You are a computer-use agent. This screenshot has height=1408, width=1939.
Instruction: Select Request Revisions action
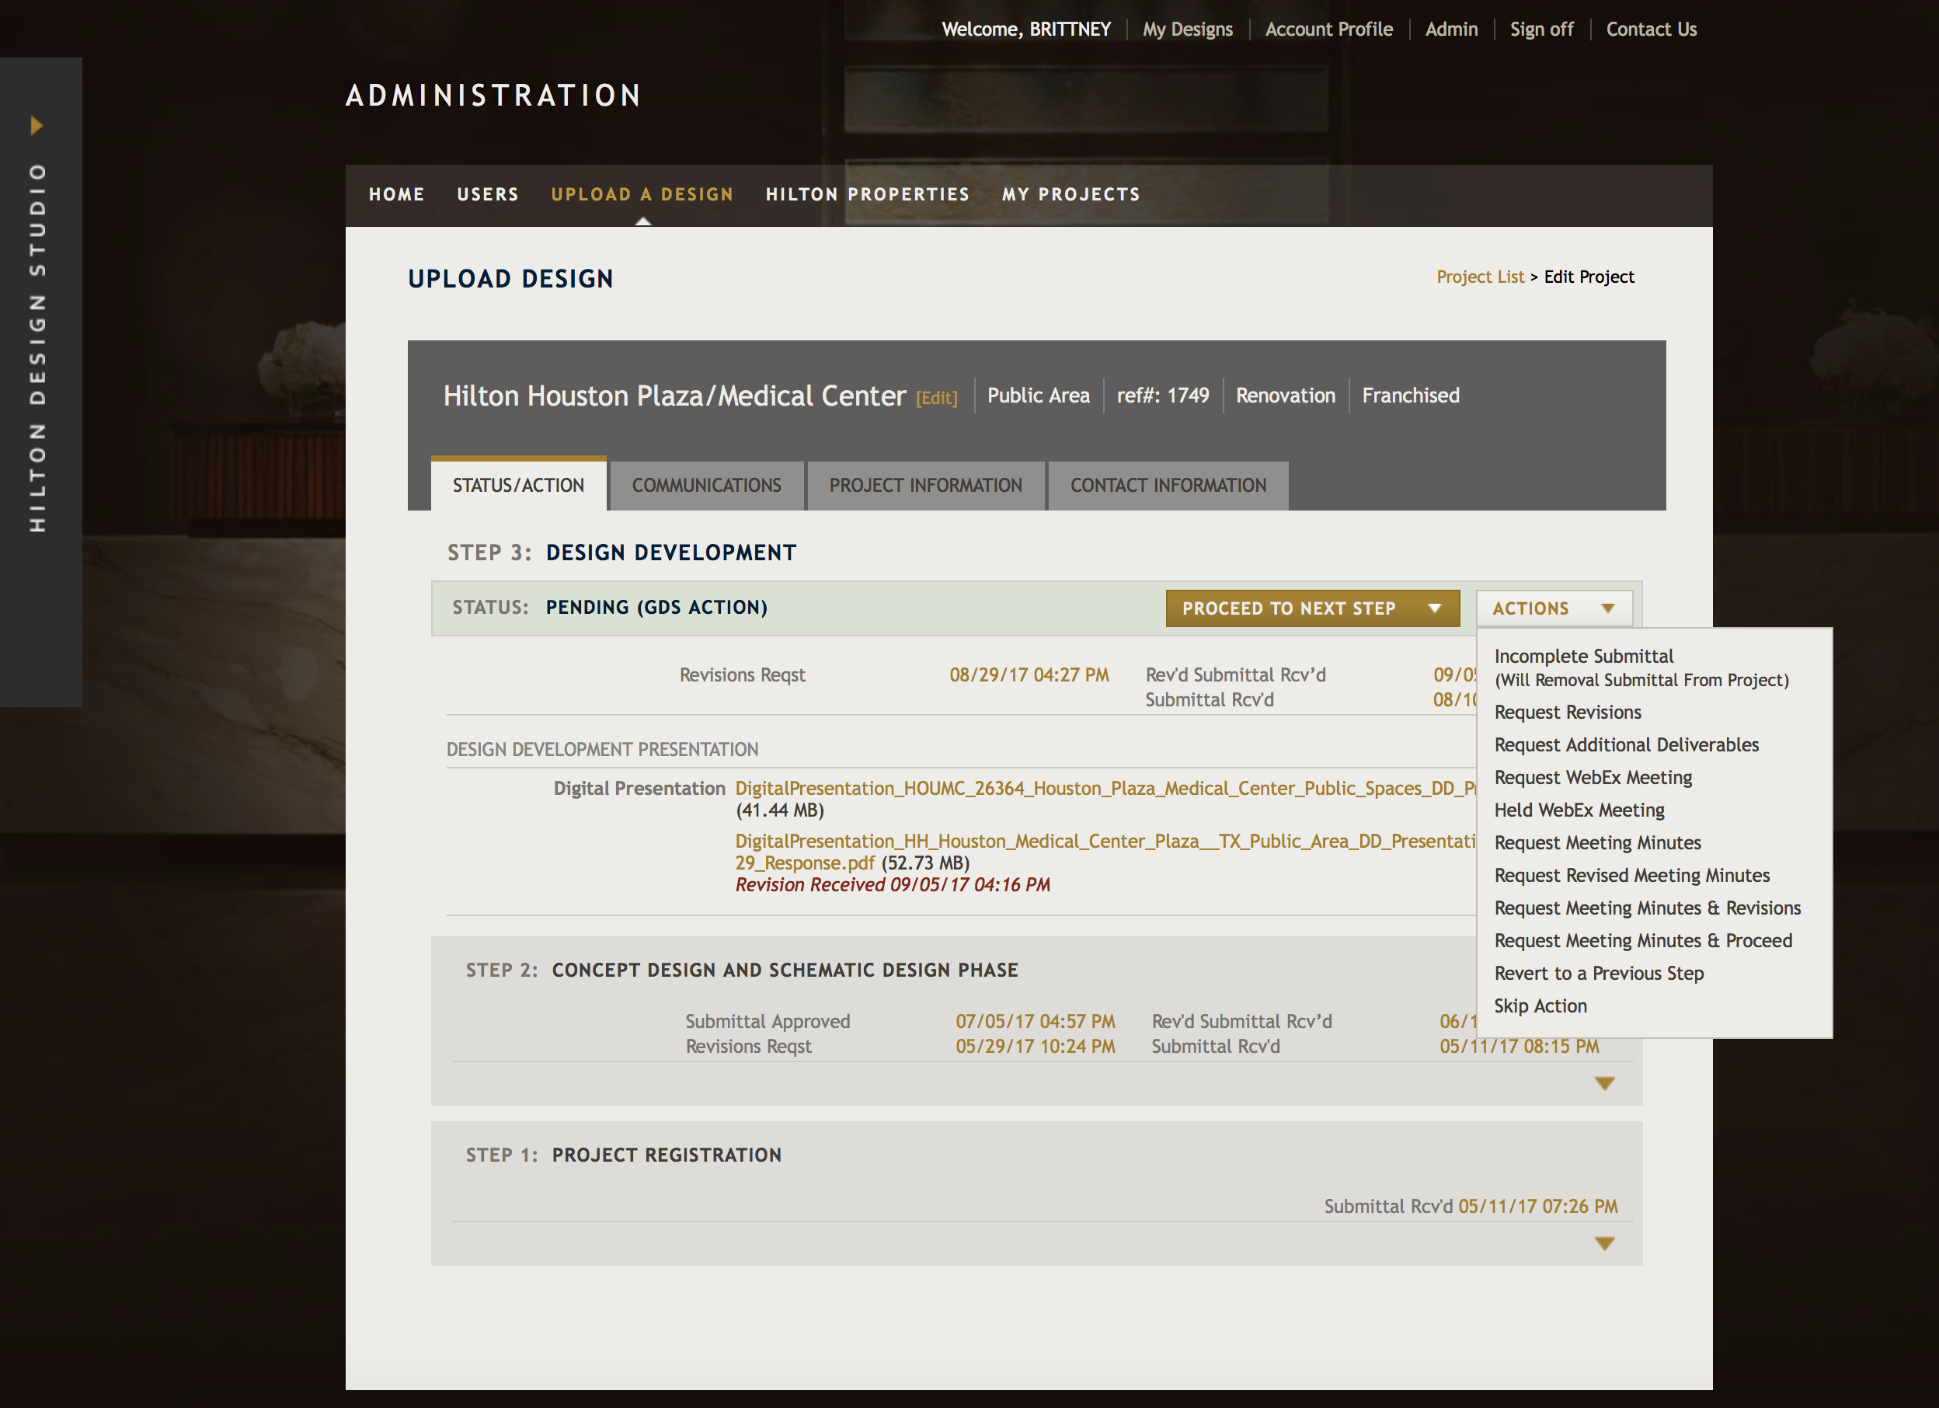tap(1568, 712)
